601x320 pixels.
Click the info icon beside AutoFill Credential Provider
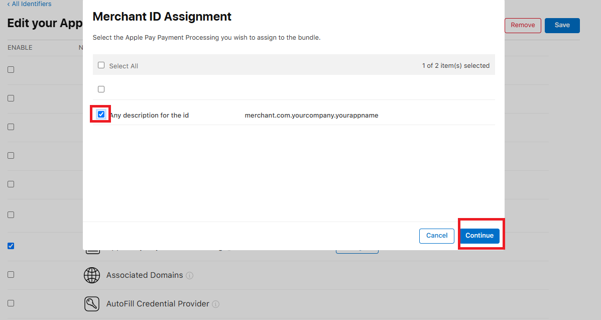click(x=215, y=304)
